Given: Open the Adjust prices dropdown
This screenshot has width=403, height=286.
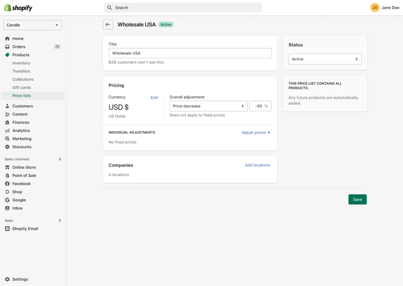Looking at the screenshot, I should point(256,133).
